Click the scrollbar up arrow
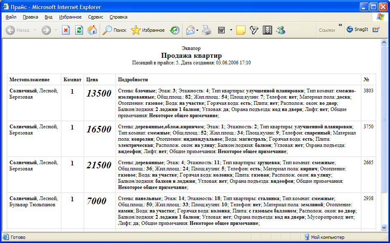390x243 pixels. (x=384, y=42)
